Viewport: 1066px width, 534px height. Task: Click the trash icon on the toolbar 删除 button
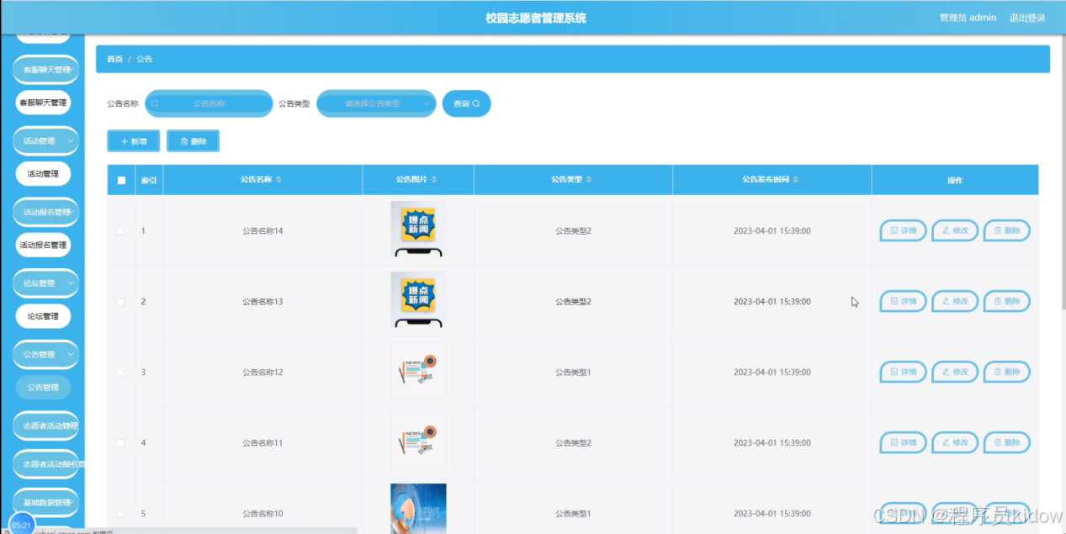(x=184, y=142)
